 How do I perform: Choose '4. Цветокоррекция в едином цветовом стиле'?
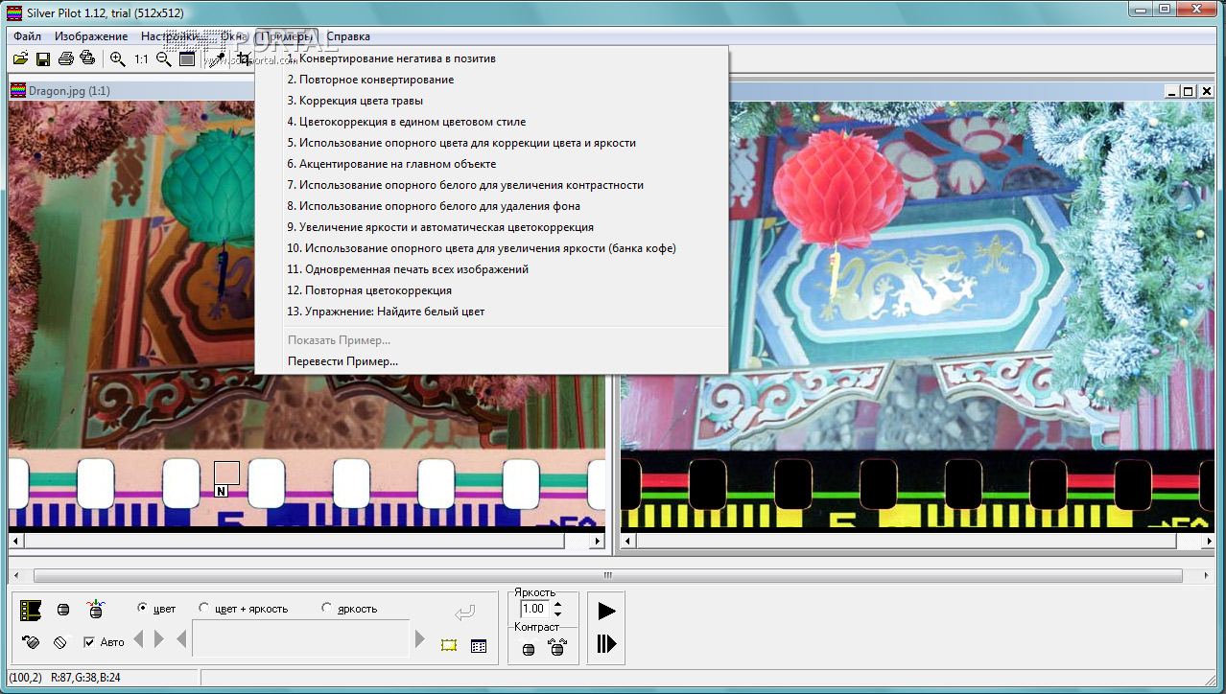pyautogui.click(x=492, y=122)
